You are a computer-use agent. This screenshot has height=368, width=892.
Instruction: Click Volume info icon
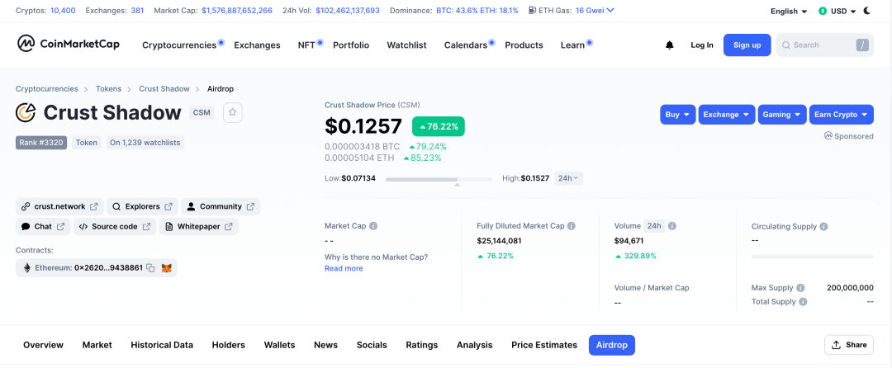coord(671,226)
